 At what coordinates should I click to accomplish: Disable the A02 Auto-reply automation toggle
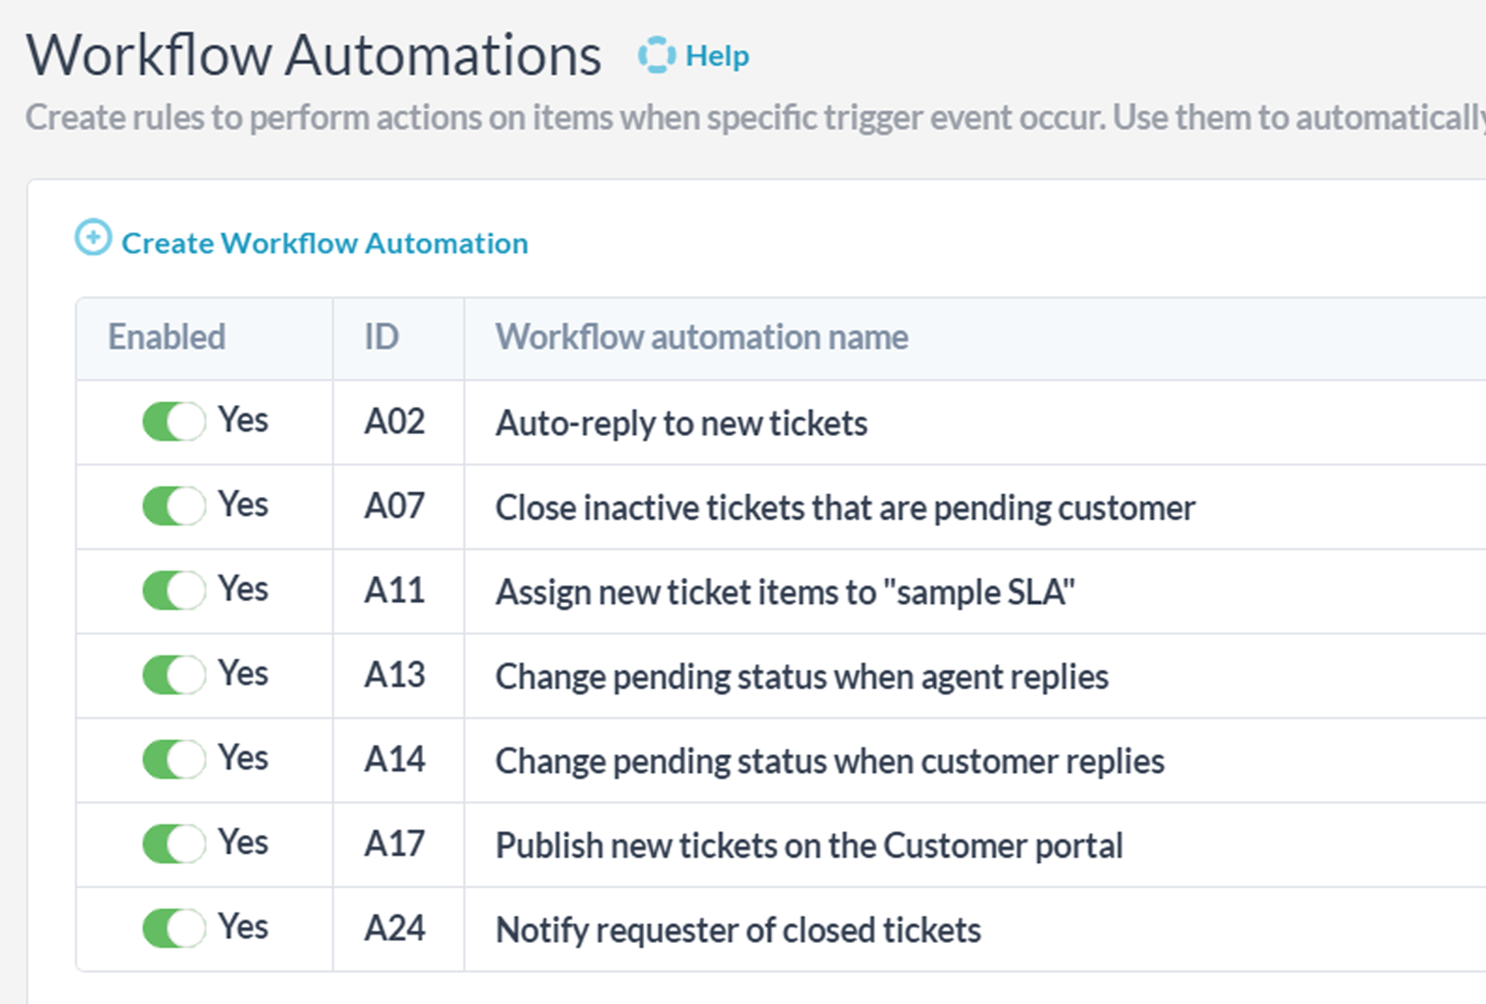coord(174,422)
